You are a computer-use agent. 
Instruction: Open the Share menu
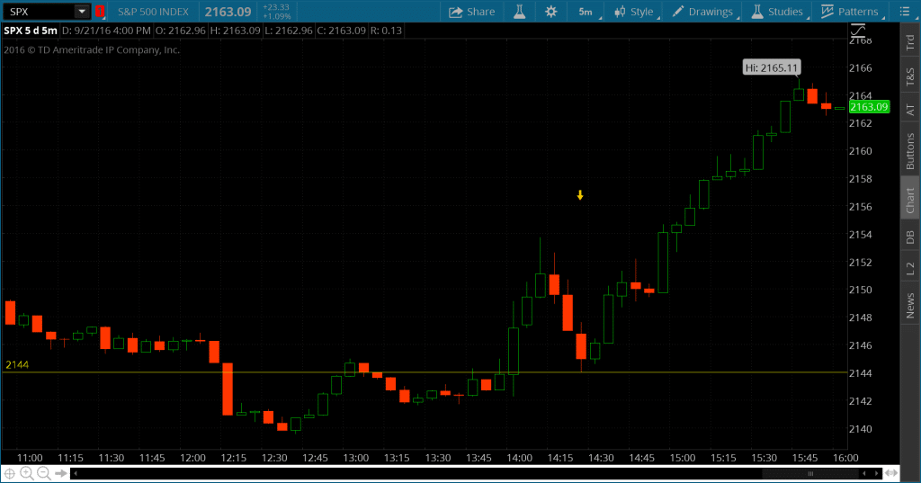pos(471,12)
